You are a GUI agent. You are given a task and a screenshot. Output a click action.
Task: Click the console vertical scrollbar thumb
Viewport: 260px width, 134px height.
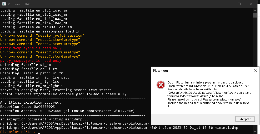point(255,15)
